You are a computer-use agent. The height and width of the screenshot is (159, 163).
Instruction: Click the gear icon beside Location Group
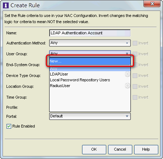(x=128, y=86)
